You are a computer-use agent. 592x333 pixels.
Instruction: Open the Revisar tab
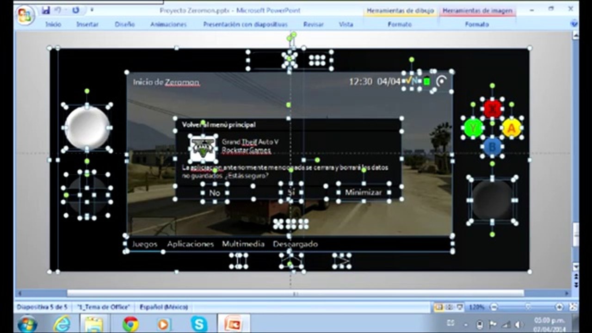[x=313, y=25]
